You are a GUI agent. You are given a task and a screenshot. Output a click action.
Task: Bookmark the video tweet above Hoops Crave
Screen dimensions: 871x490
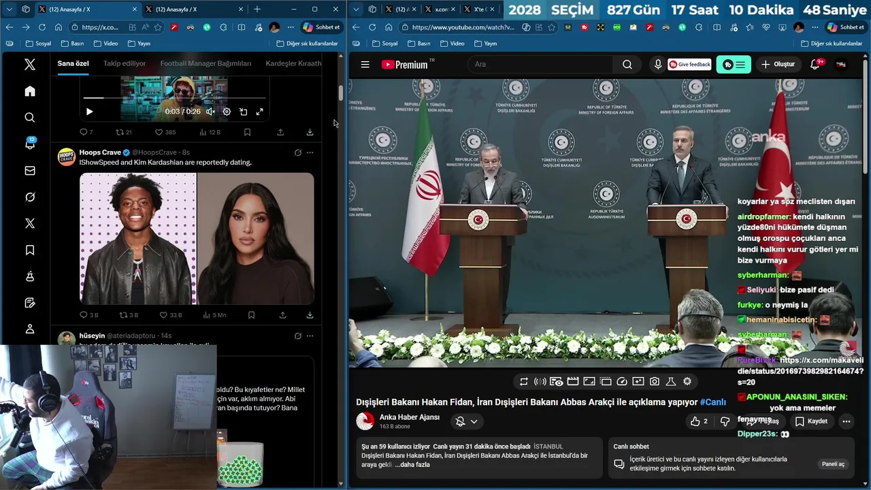[247, 132]
